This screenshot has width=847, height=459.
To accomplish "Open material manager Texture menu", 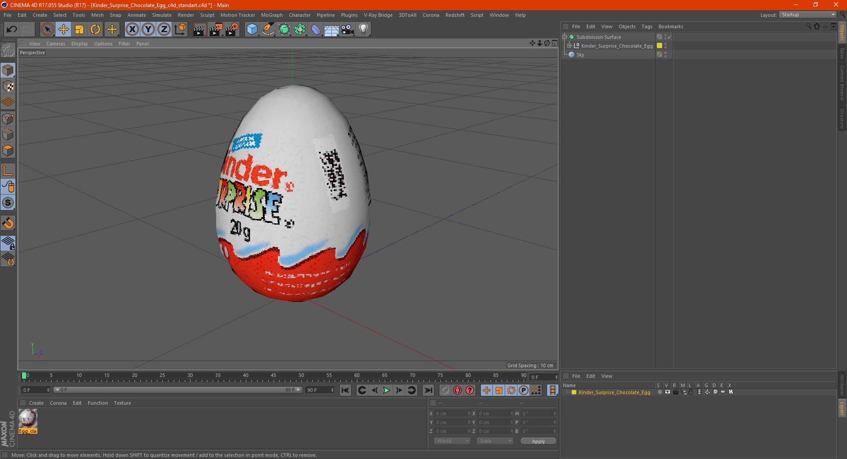I will coord(122,403).
